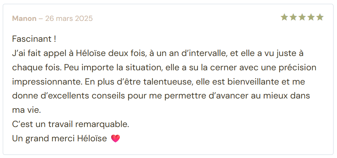Click the second rating star
Viewport: 337px width, 158px height.
pyautogui.click(x=293, y=17)
